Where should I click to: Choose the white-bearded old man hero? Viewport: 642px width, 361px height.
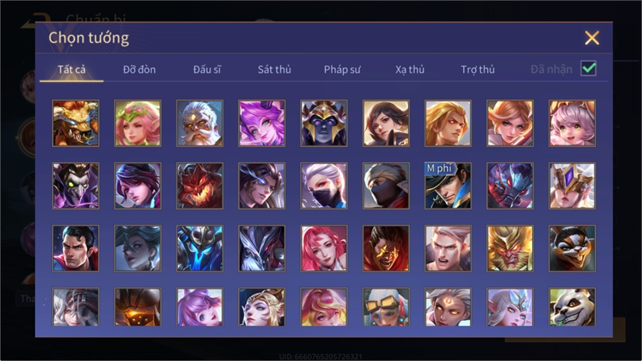[x=200, y=123]
